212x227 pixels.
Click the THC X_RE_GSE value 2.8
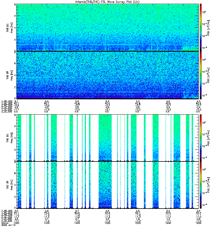tap(47, 211)
